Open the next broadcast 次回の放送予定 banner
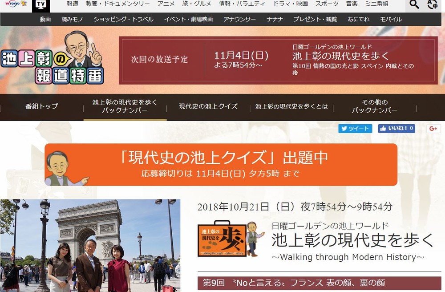The height and width of the screenshot is (292, 445). [278, 60]
